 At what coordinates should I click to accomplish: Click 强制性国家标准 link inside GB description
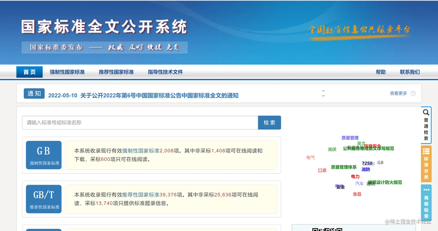click(141, 151)
